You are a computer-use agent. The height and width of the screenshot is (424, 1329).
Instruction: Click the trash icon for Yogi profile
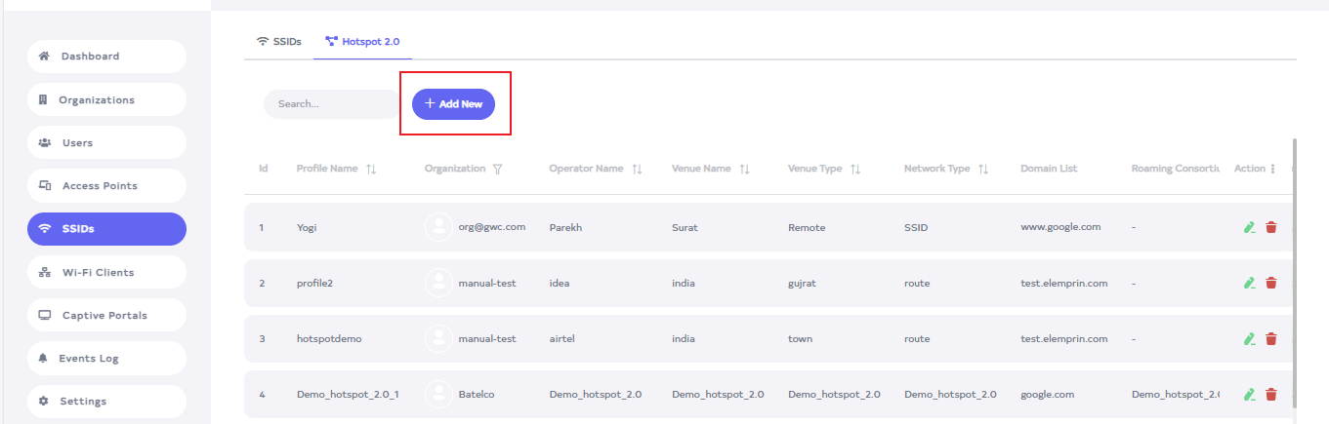pyautogui.click(x=1271, y=227)
